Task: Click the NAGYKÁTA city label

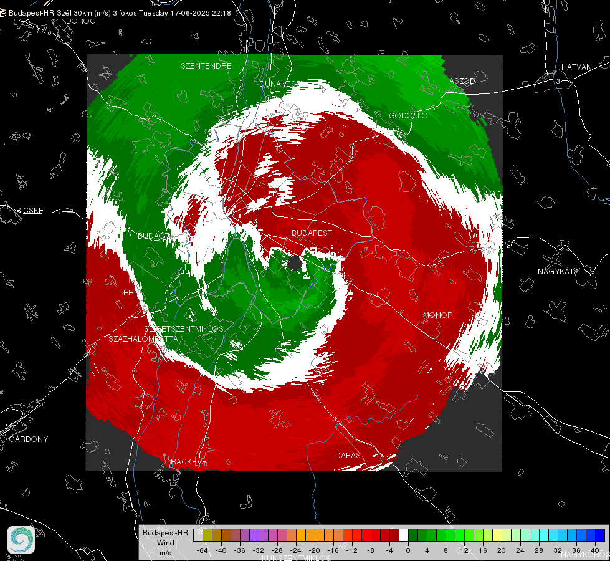Action: point(558,272)
